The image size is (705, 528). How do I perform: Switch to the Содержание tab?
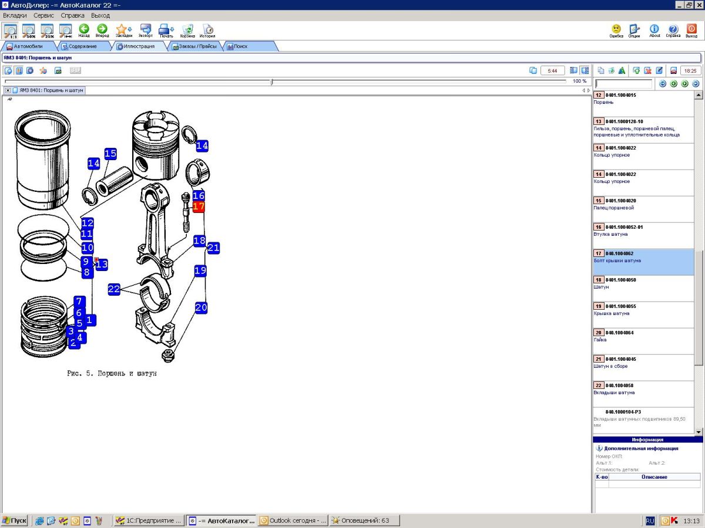pos(82,46)
